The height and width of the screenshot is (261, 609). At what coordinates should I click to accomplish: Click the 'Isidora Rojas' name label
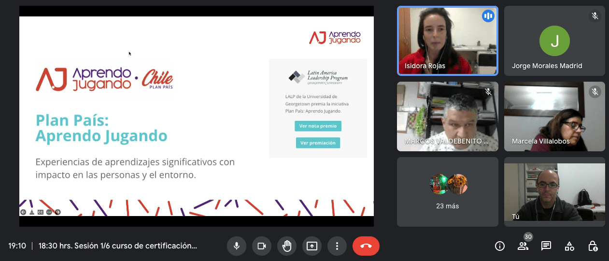tap(425, 66)
